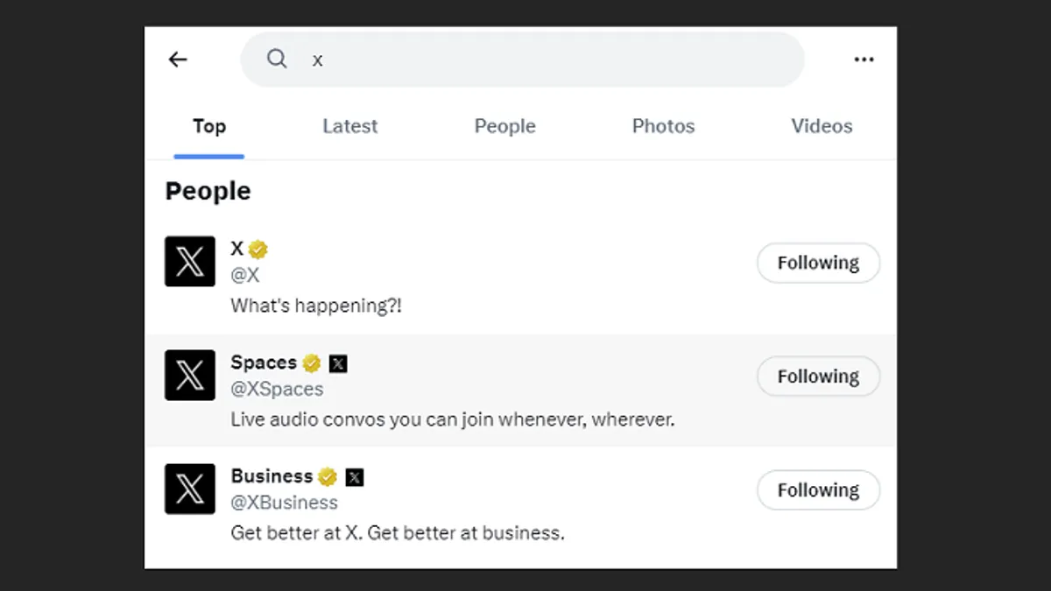Click the gold verified badge beside X
This screenshot has height=591, width=1051.
[x=257, y=250]
